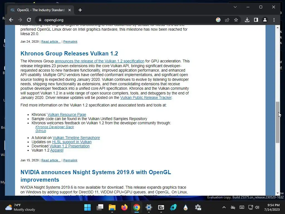The width and height of the screenshot is (285, 214).
Task: Go back to the previous page
Action: pyautogui.click(x=11, y=20)
